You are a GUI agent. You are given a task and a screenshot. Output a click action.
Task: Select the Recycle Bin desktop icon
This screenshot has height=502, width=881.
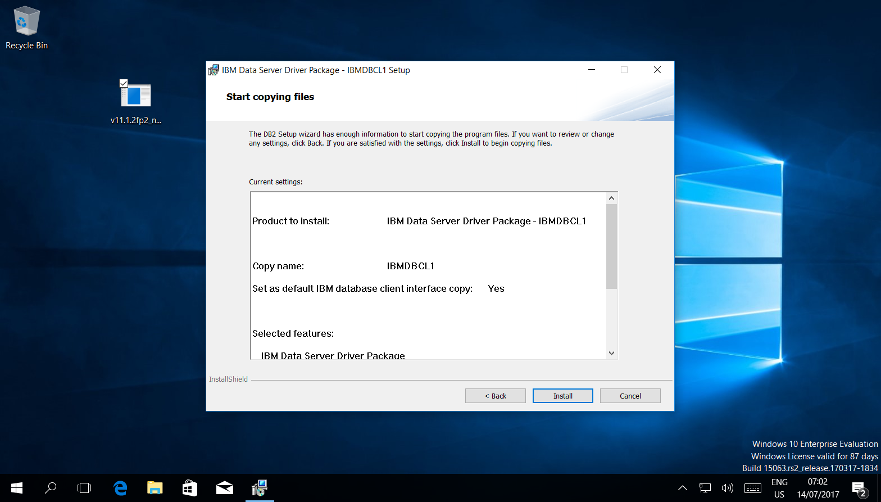(26, 28)
